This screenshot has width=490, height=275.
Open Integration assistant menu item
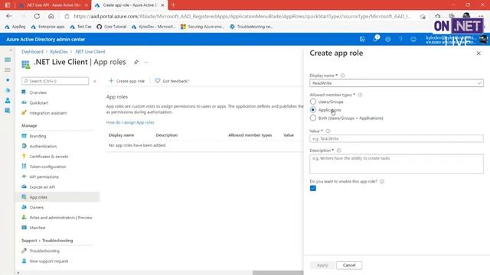pyautogui.click(x=47, y=113)
